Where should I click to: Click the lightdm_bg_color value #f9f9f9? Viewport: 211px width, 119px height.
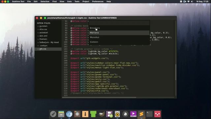(113, 52)
